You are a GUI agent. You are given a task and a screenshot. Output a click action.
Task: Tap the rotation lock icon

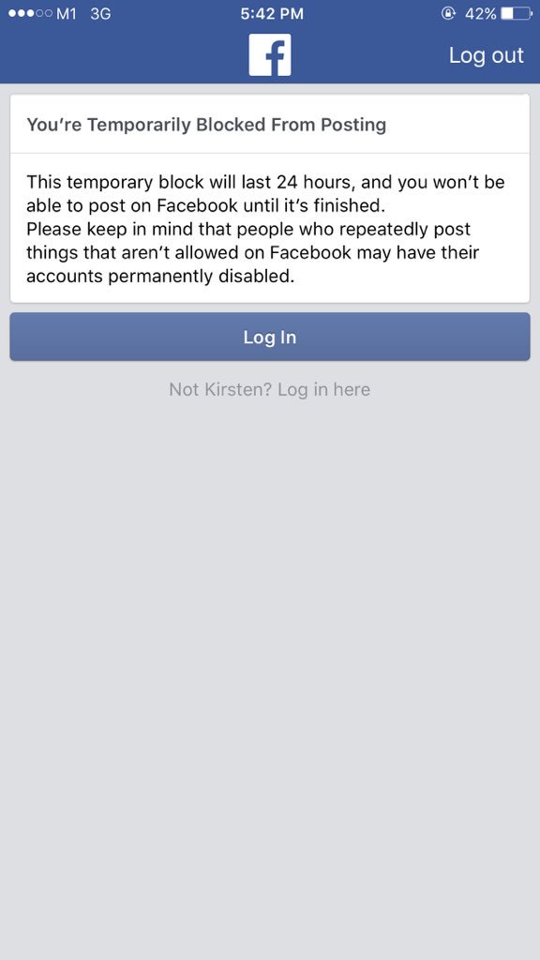pos(448,14)
